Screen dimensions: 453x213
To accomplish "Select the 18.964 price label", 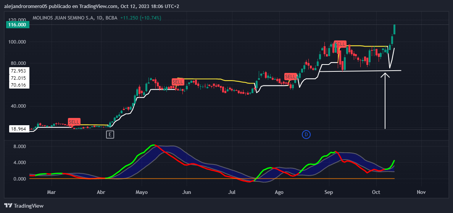I will click(x=18, y=129).
